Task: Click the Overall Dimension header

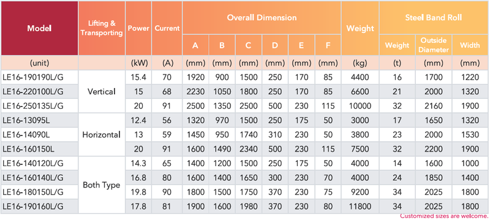Action: pyautogui.click(x=262, y=18)
